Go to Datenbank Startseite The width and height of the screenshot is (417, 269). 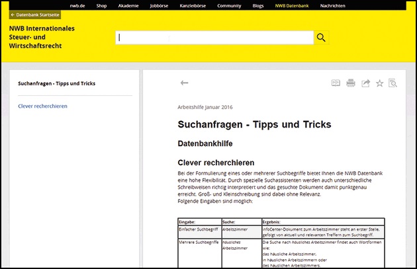(35, 15)
